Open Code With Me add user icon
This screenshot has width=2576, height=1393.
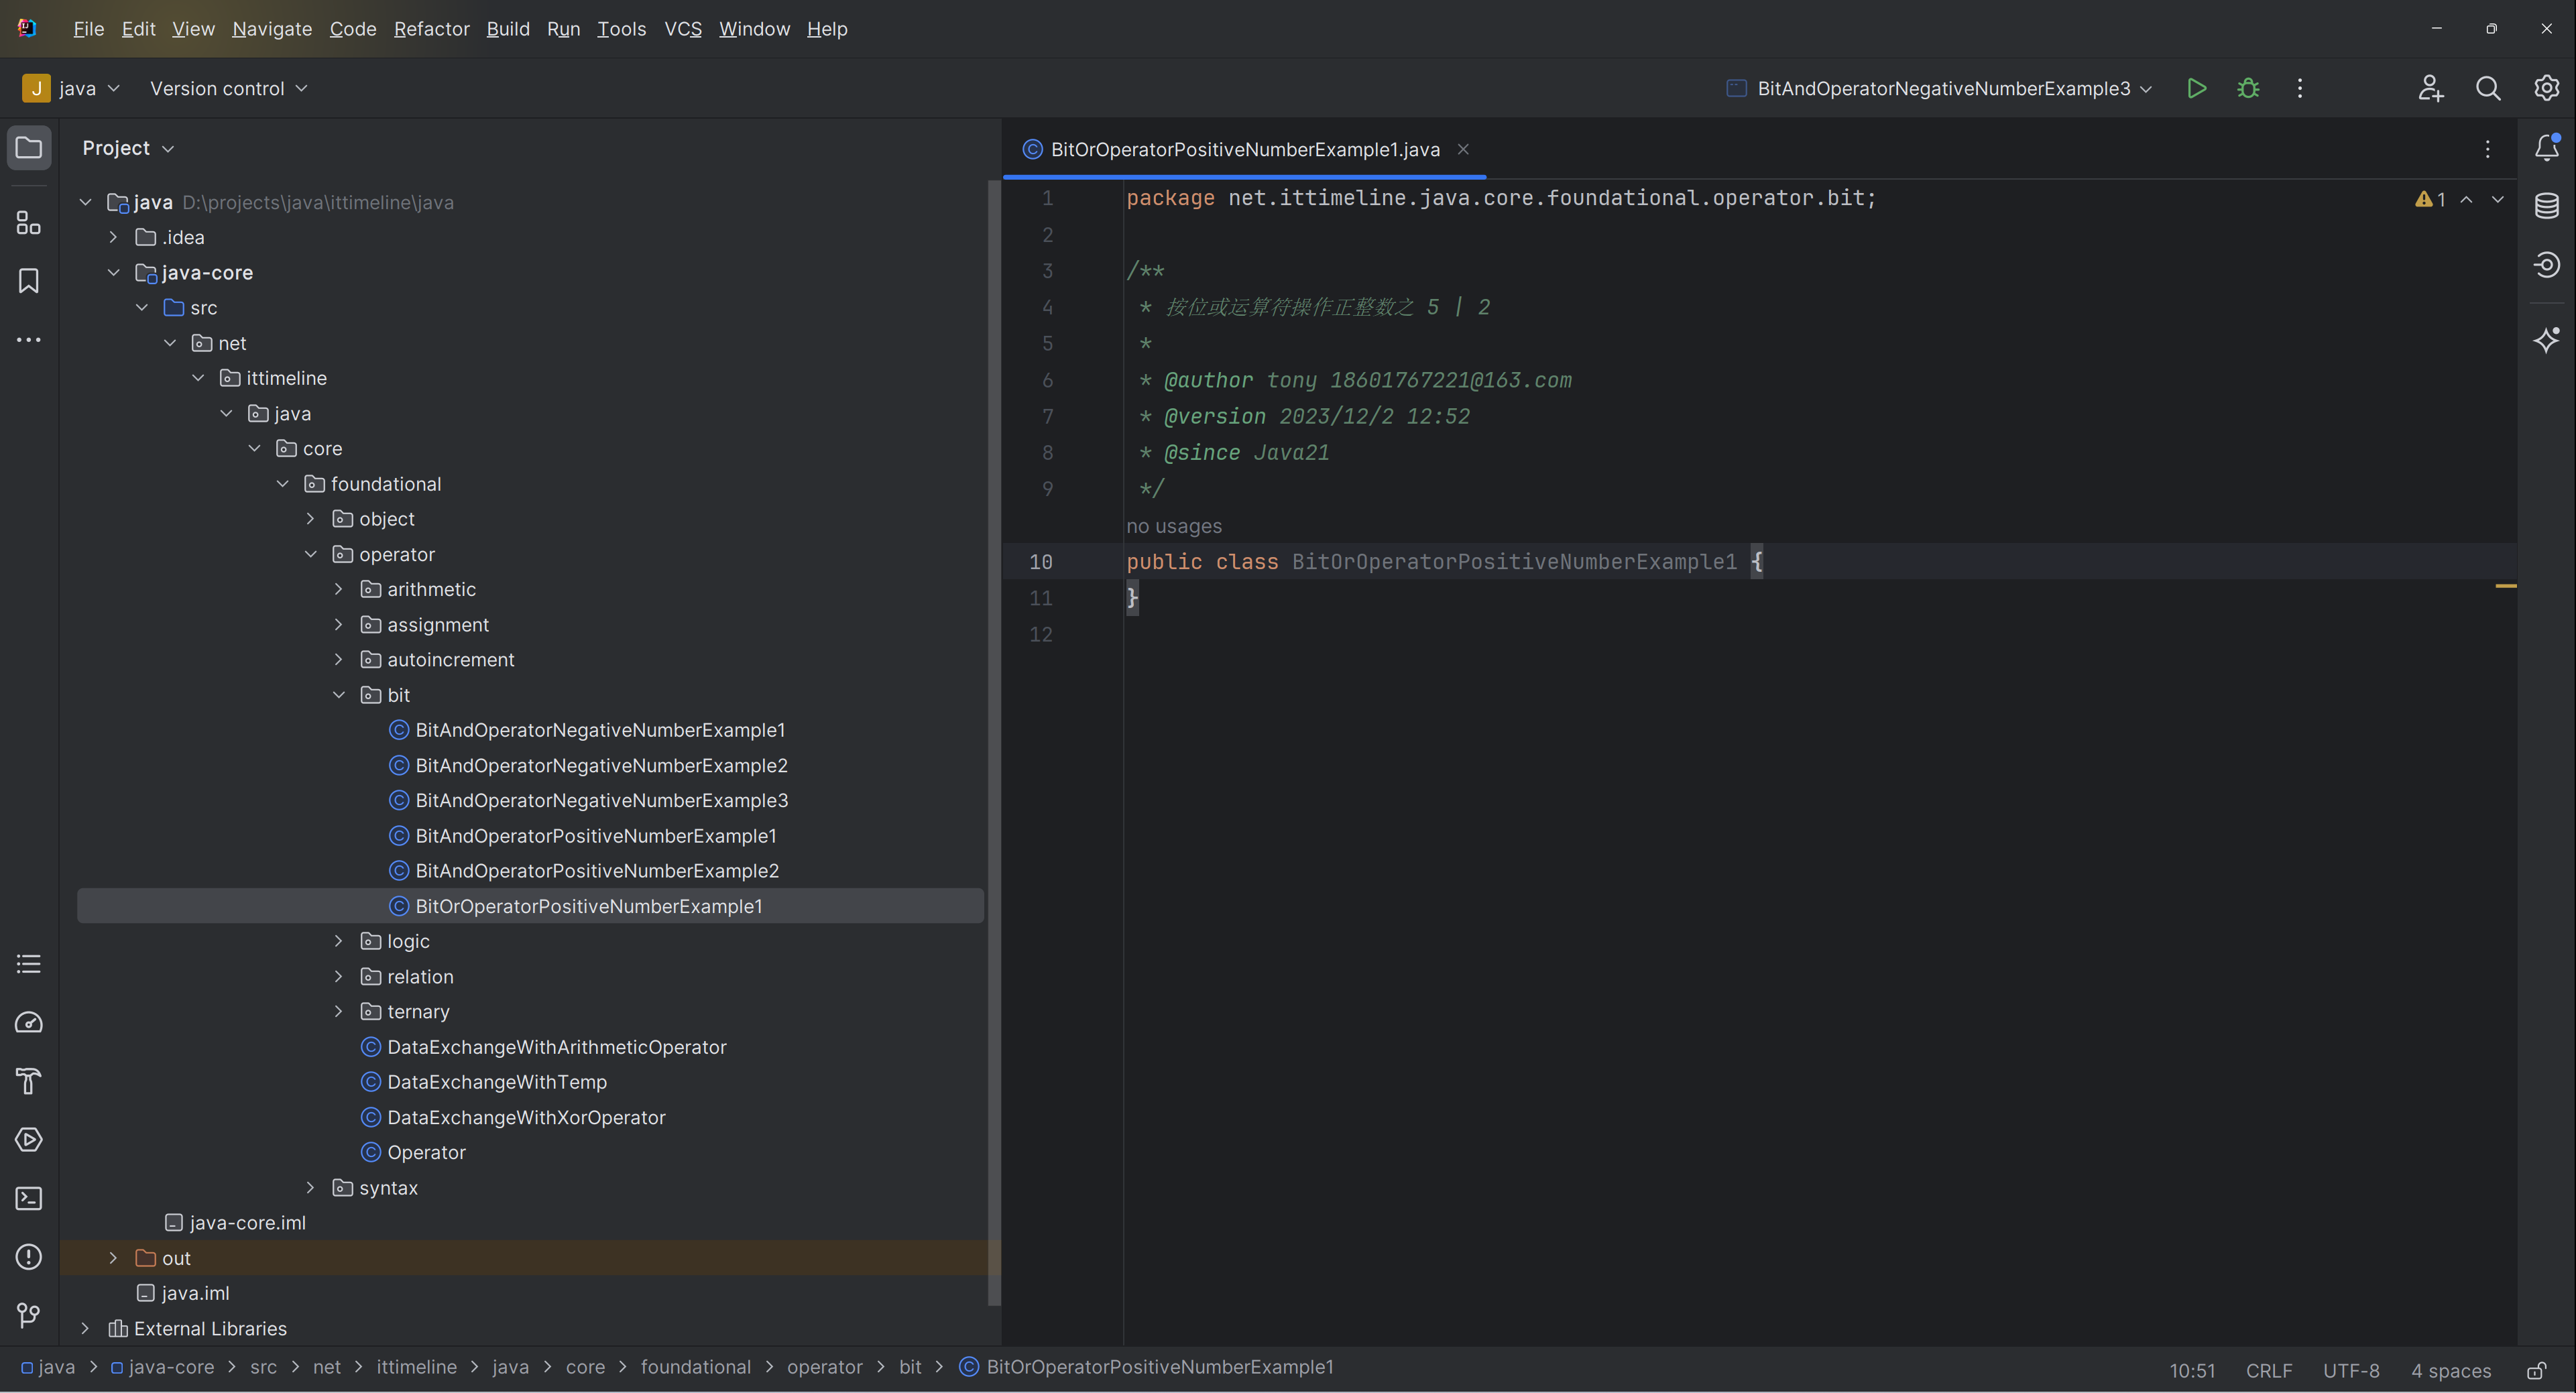(x=2430, y=88)
